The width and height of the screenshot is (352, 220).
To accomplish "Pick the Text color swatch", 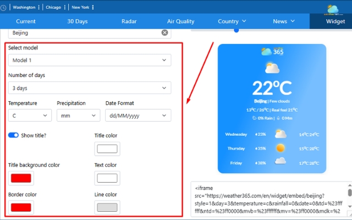I will [107, 178].
